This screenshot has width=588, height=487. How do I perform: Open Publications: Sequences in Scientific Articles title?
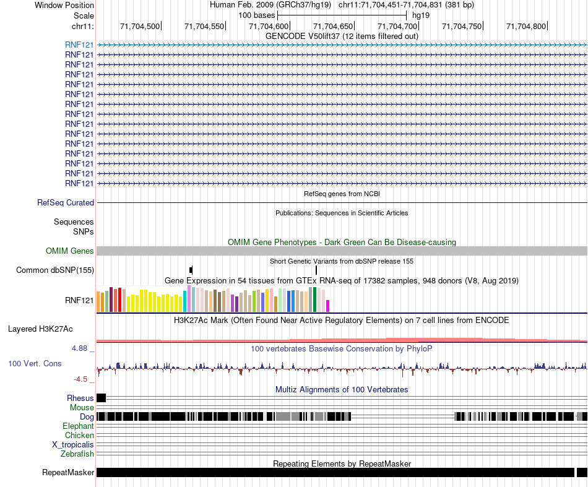342,213
